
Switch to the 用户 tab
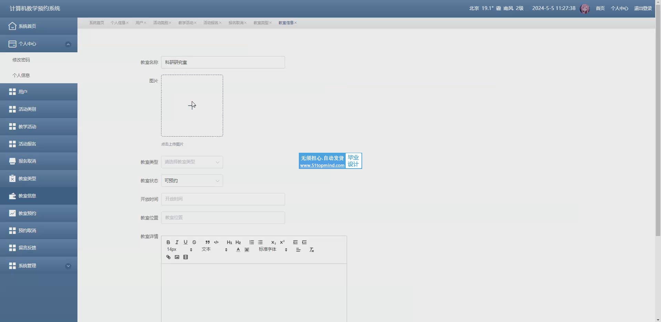(139, 23)
